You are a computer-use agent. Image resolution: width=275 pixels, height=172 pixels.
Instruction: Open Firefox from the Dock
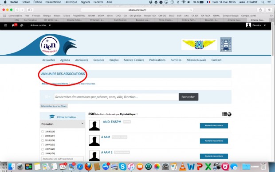(x=89, y=166)
